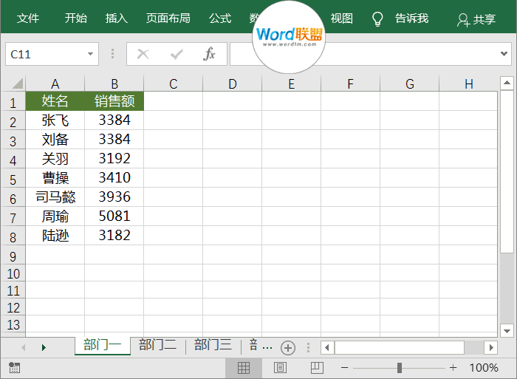This screenshot has width=517, height=379.
Task: Click the horizontal scrollbar thumb
Action: [400, 348]
